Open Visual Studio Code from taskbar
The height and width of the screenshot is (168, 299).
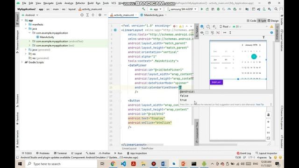[123, 164]
